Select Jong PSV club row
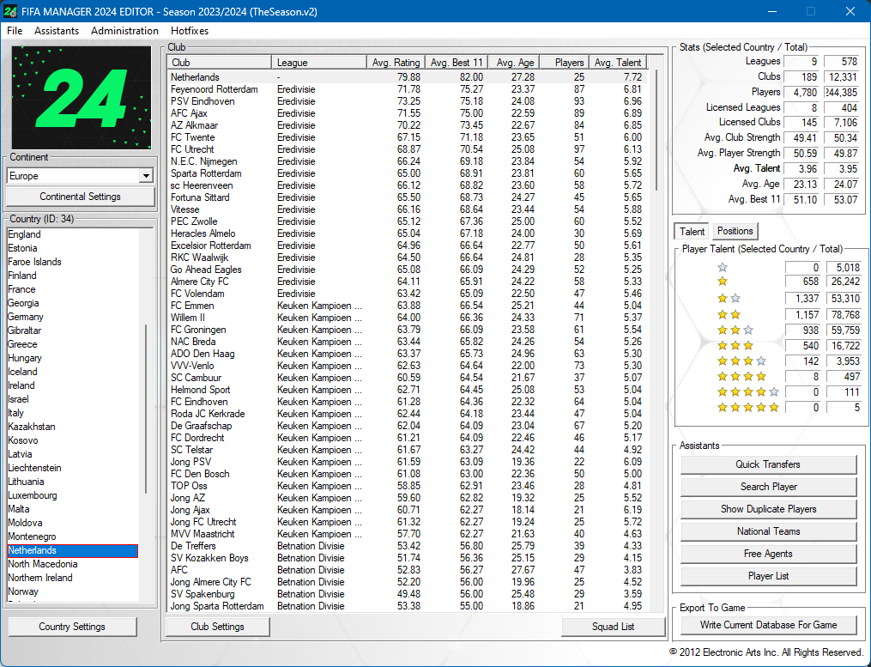The height and width of the screenshot is (667, 871). [x=407, y=462]
